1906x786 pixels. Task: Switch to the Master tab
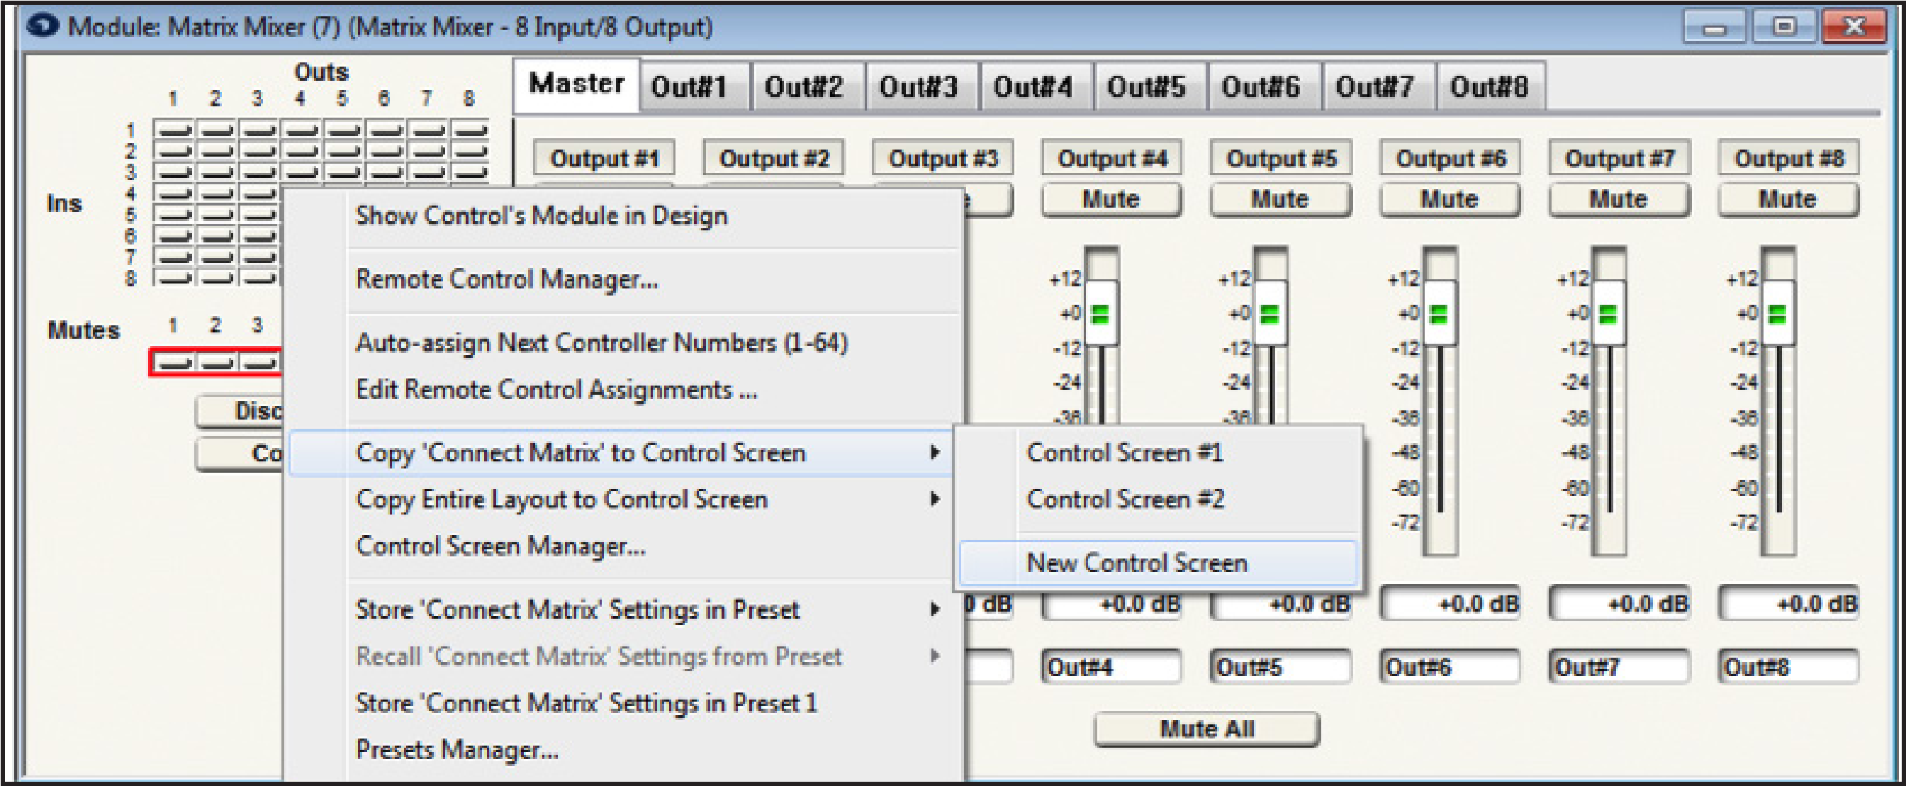pos(576,84)
